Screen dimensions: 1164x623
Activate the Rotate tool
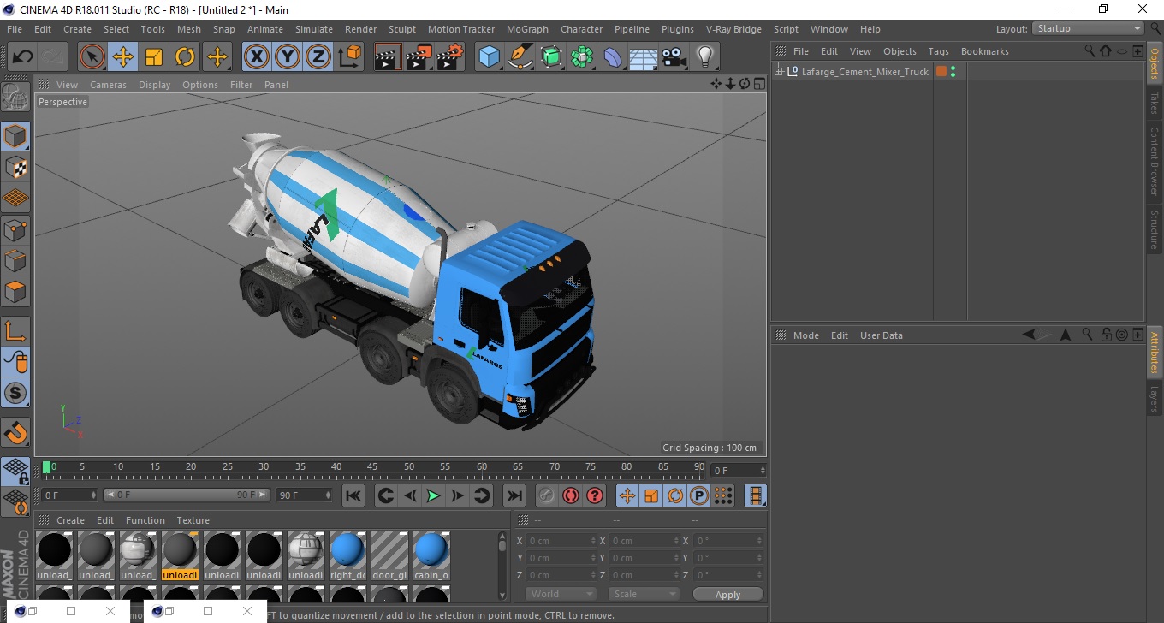point(185,57)
